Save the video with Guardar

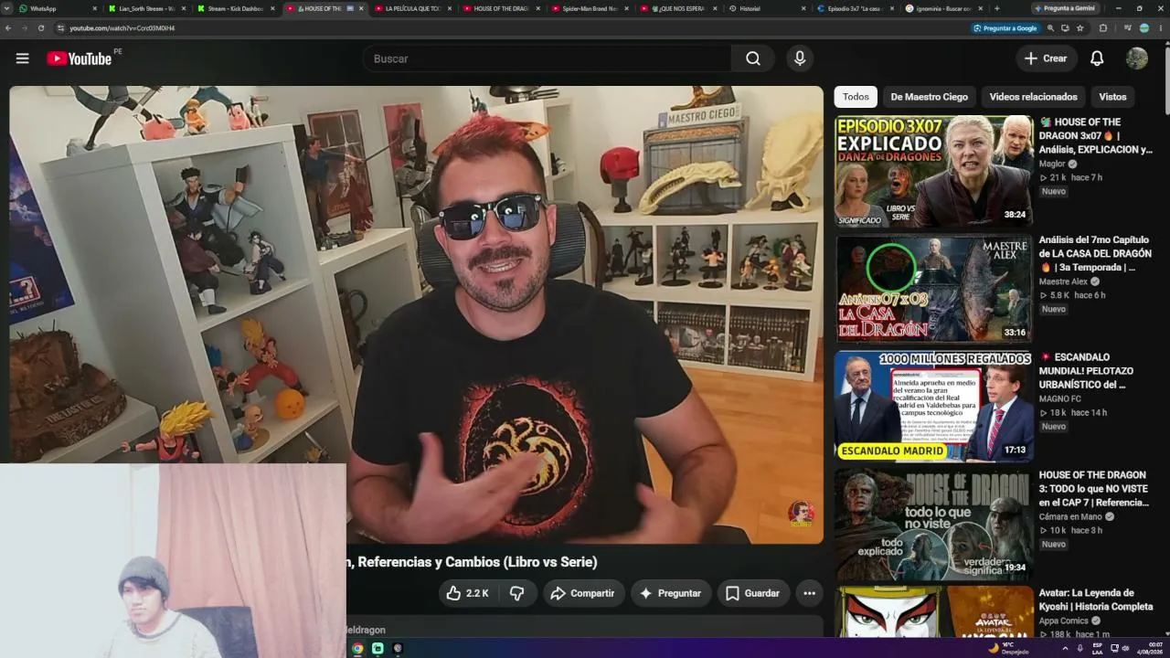752,593
